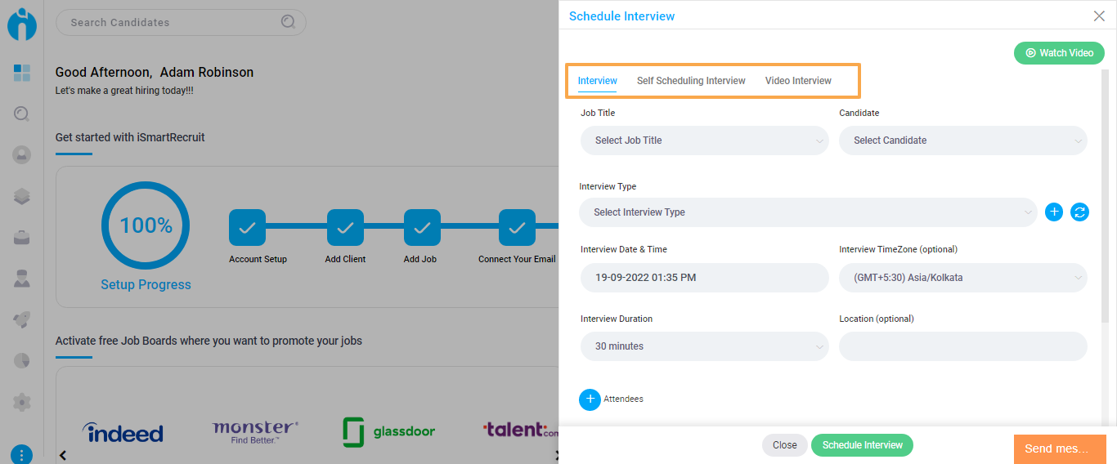Click the candidate search sidebar icon
1117x464 pixels.
(x=22, y=114)
